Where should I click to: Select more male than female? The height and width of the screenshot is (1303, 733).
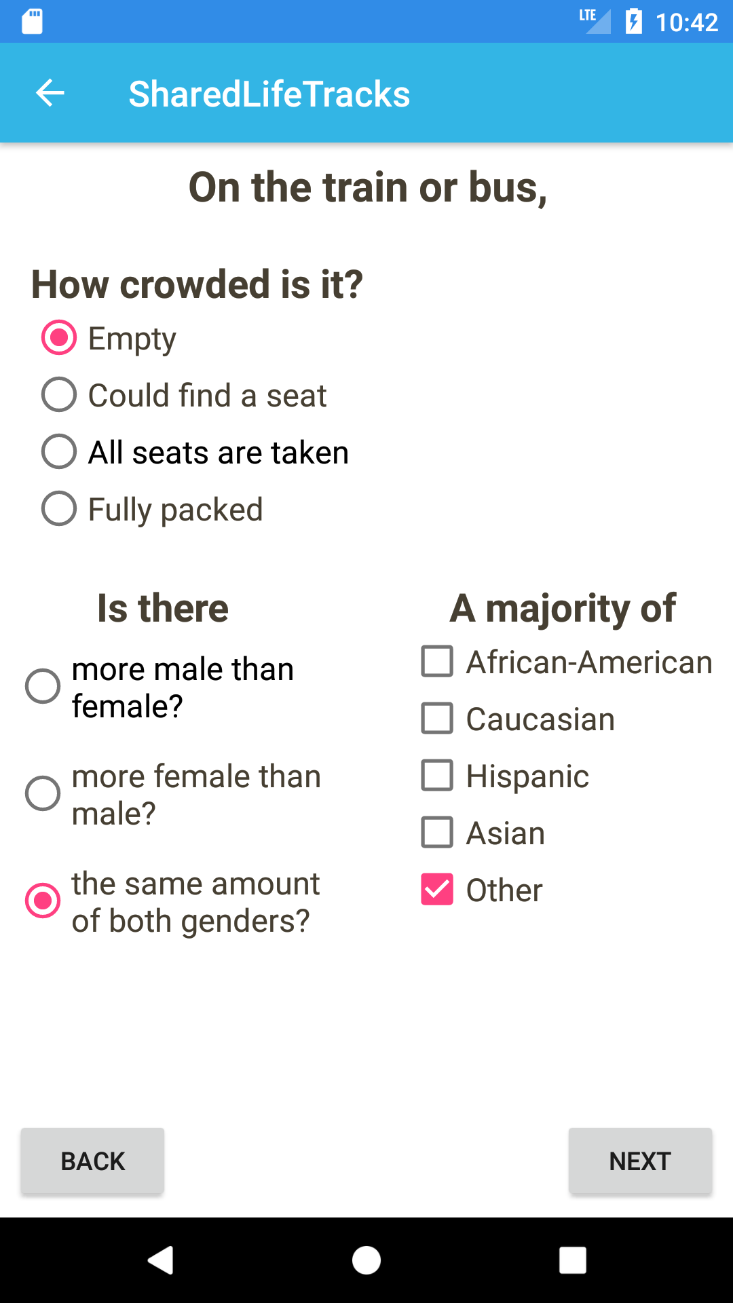(x=43, y=687)
